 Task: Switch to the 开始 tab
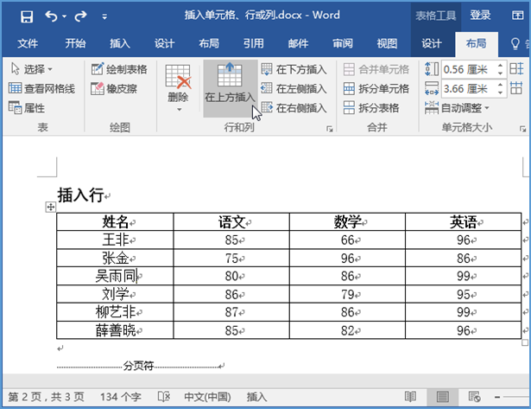pos(75,43)
